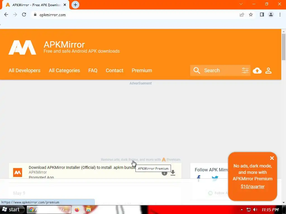The width and height of the screenshot is (286, 214).
Task: Click the $10/quarter link
Action: point(252,186)
